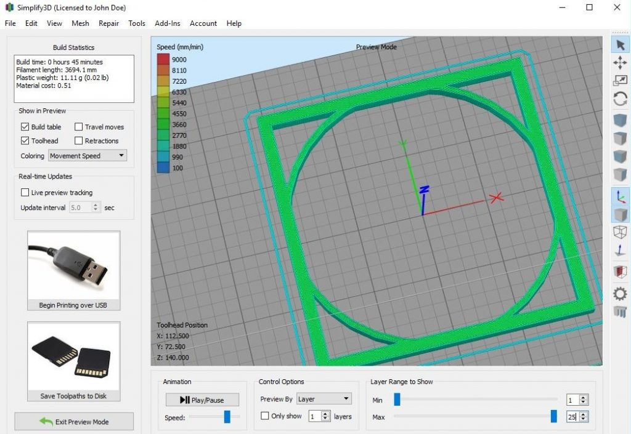The height and width of the screenshot is (434, 631).
Task: Activate the rotate model tool
Action: click(620, 98)
